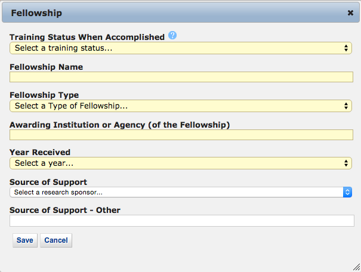Open the 'Select a training status' dropdown

181,48
